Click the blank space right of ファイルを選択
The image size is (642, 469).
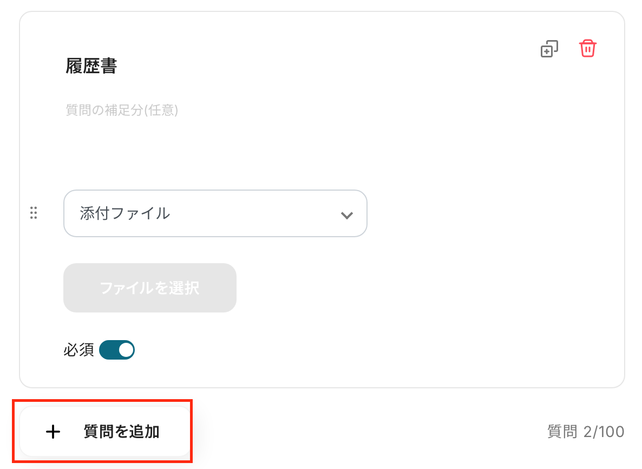[406, 288]
